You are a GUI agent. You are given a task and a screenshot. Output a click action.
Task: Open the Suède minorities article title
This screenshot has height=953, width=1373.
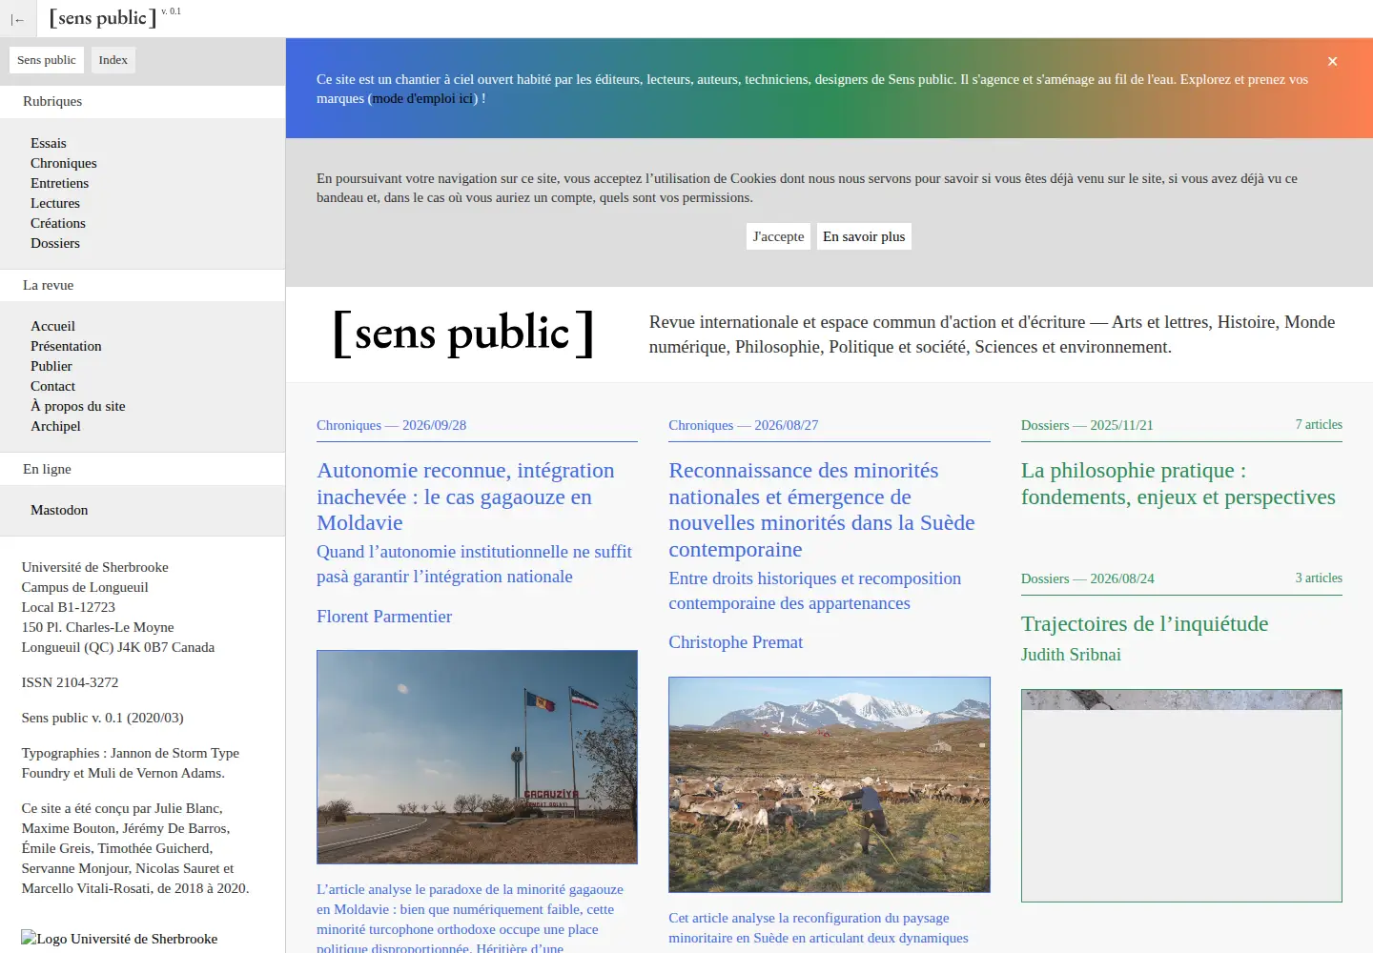click(822, 510)
